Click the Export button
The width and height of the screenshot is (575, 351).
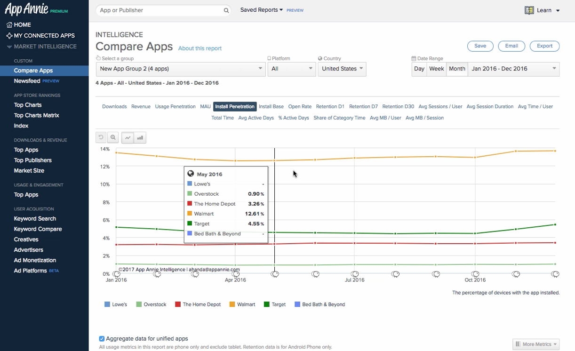[544, 46]
